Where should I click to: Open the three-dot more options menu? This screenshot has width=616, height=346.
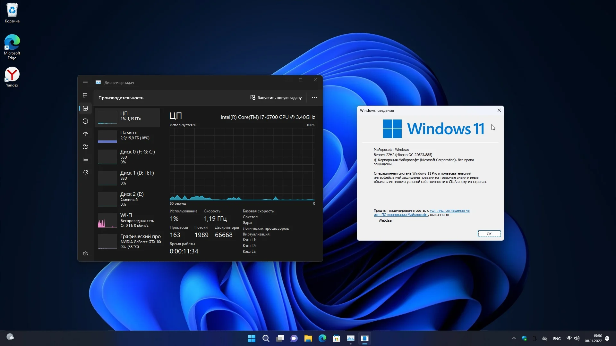(x=314, y=98)
